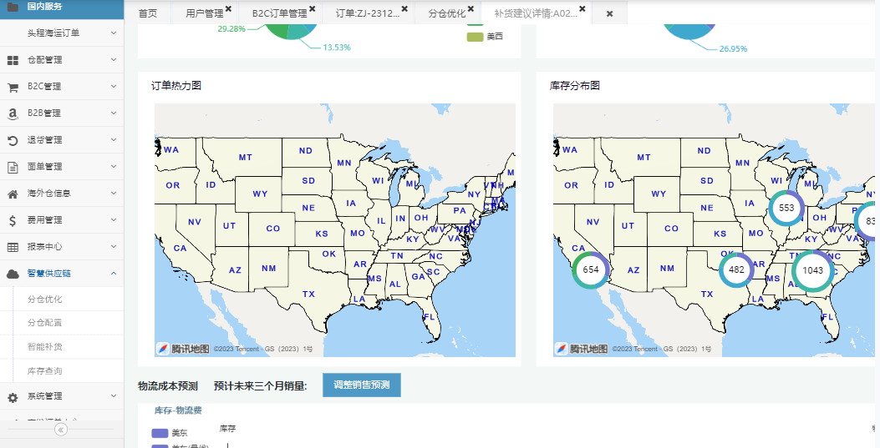Viewport: 880px width, 448px height.
Task: Close the 补货建议详情 tab
Action: point(582,9)
